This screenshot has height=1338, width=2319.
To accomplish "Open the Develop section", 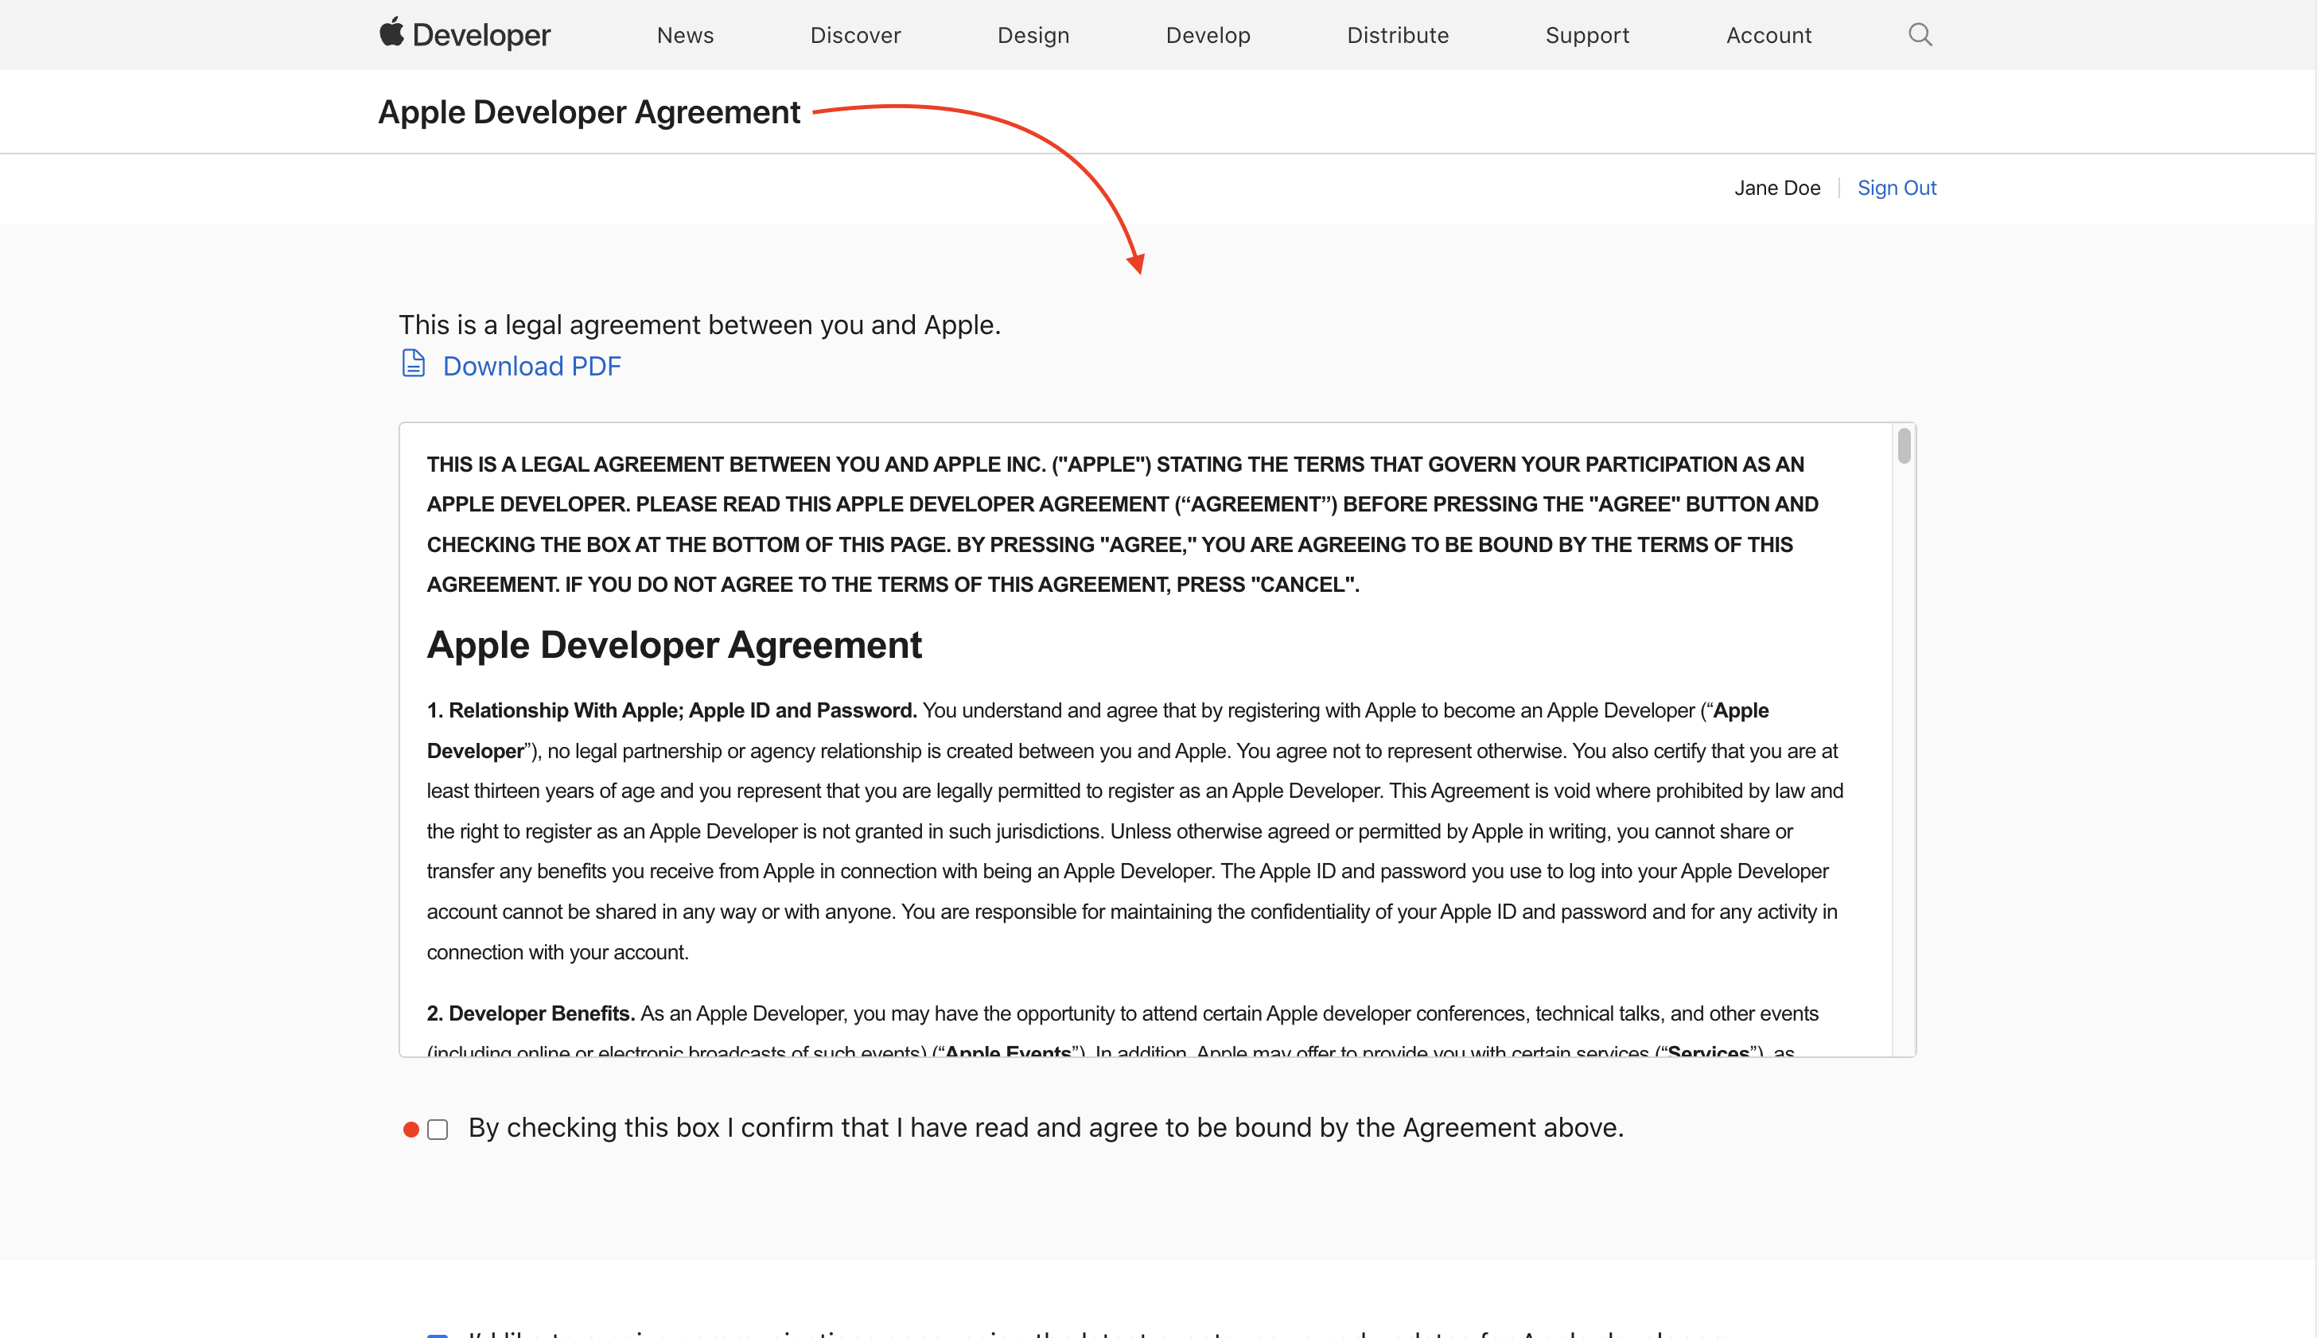I will pos(1208,35).
